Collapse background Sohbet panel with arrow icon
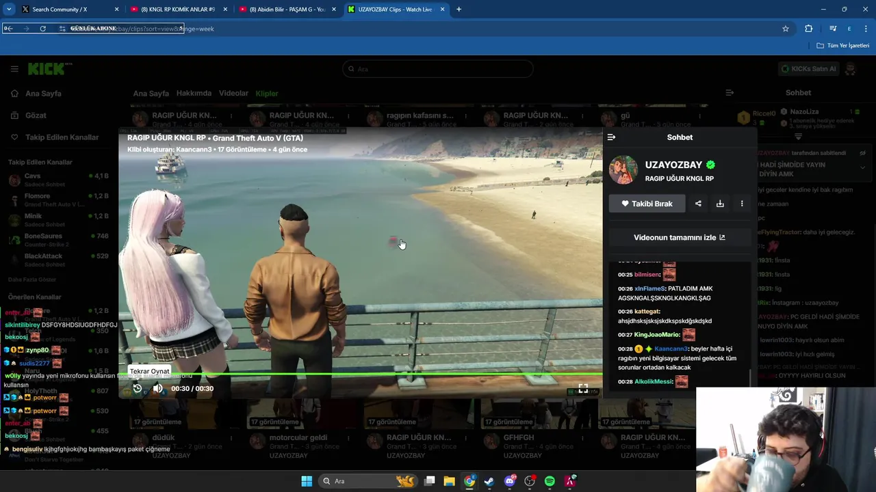The width and height of the screenshot is (876, 492). [730, 93]
